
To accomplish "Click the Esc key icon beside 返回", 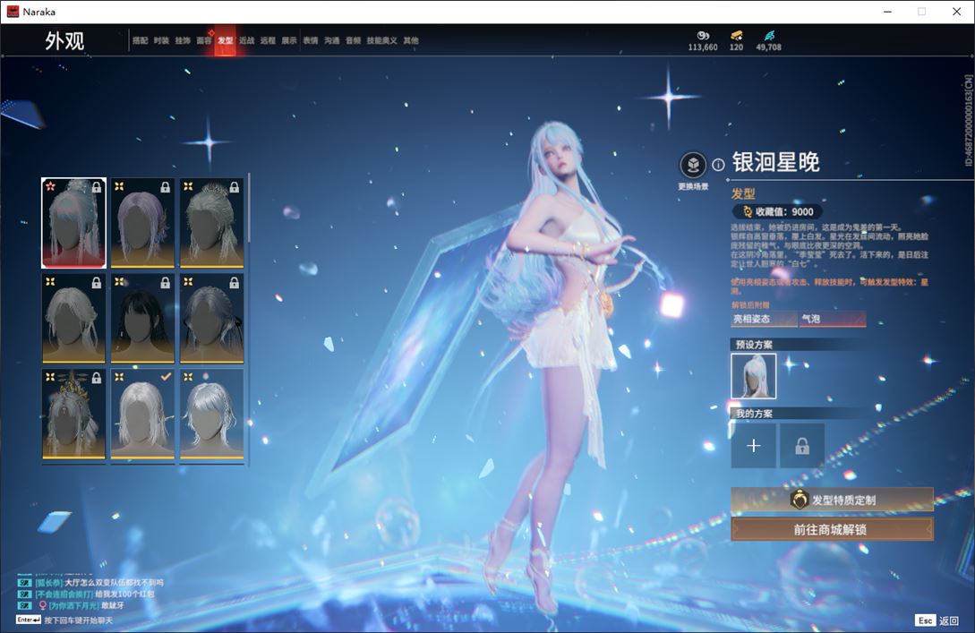I will [x=925, y=620].
